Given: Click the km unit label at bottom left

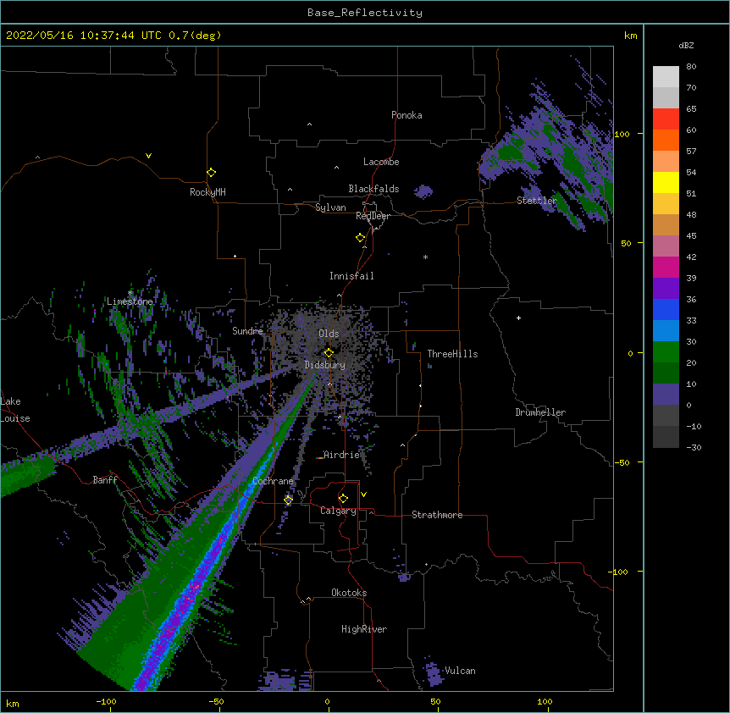Looking at the screenshot, I should click(13, 703).
